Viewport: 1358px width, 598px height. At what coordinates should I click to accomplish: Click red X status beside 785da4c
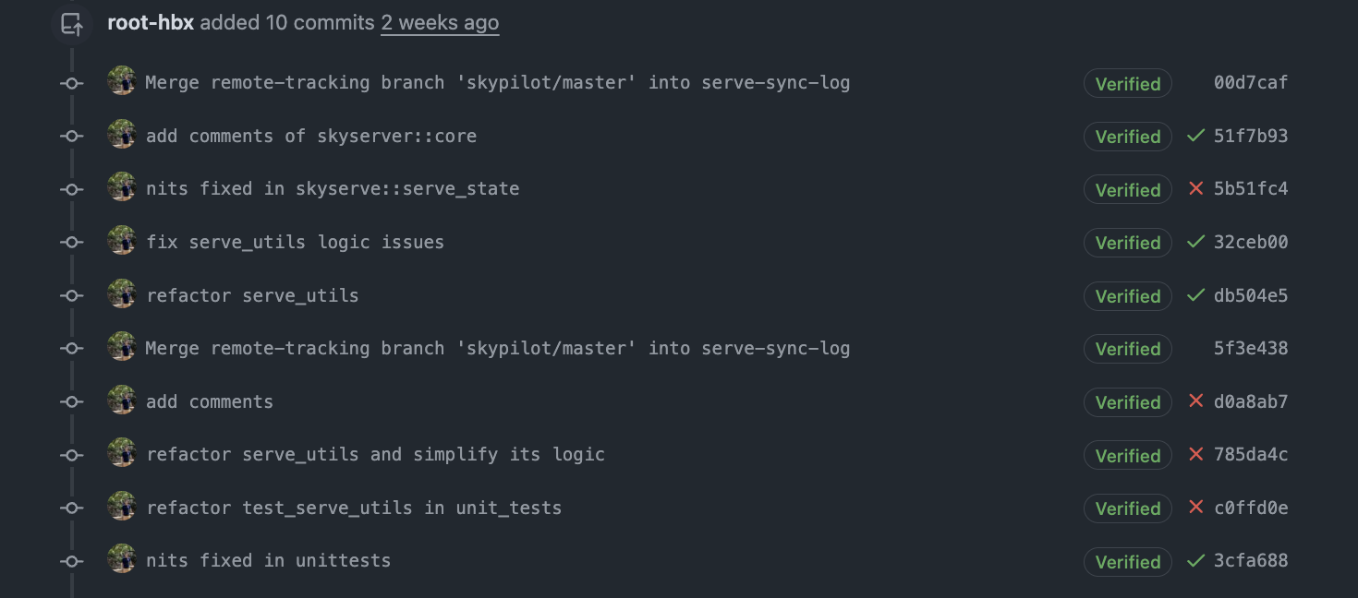pyautogui.click(x=1195, y=455)
